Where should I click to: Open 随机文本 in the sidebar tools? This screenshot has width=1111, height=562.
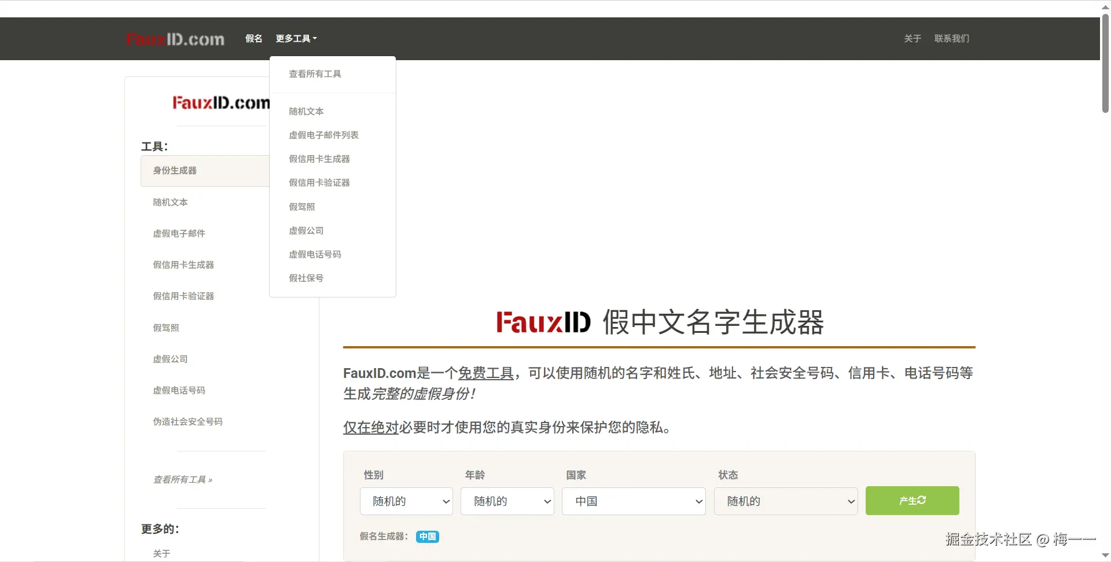(170, 202)
